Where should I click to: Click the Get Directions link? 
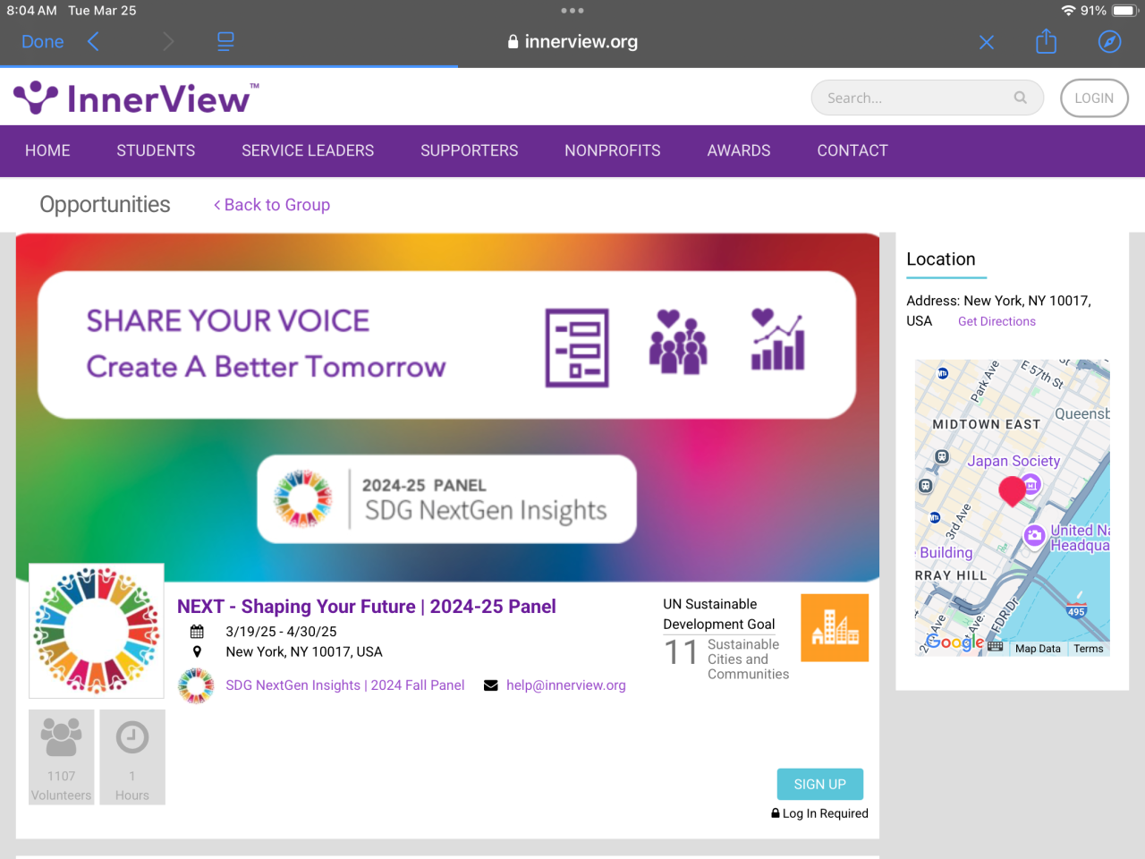[x=997, y=321]
